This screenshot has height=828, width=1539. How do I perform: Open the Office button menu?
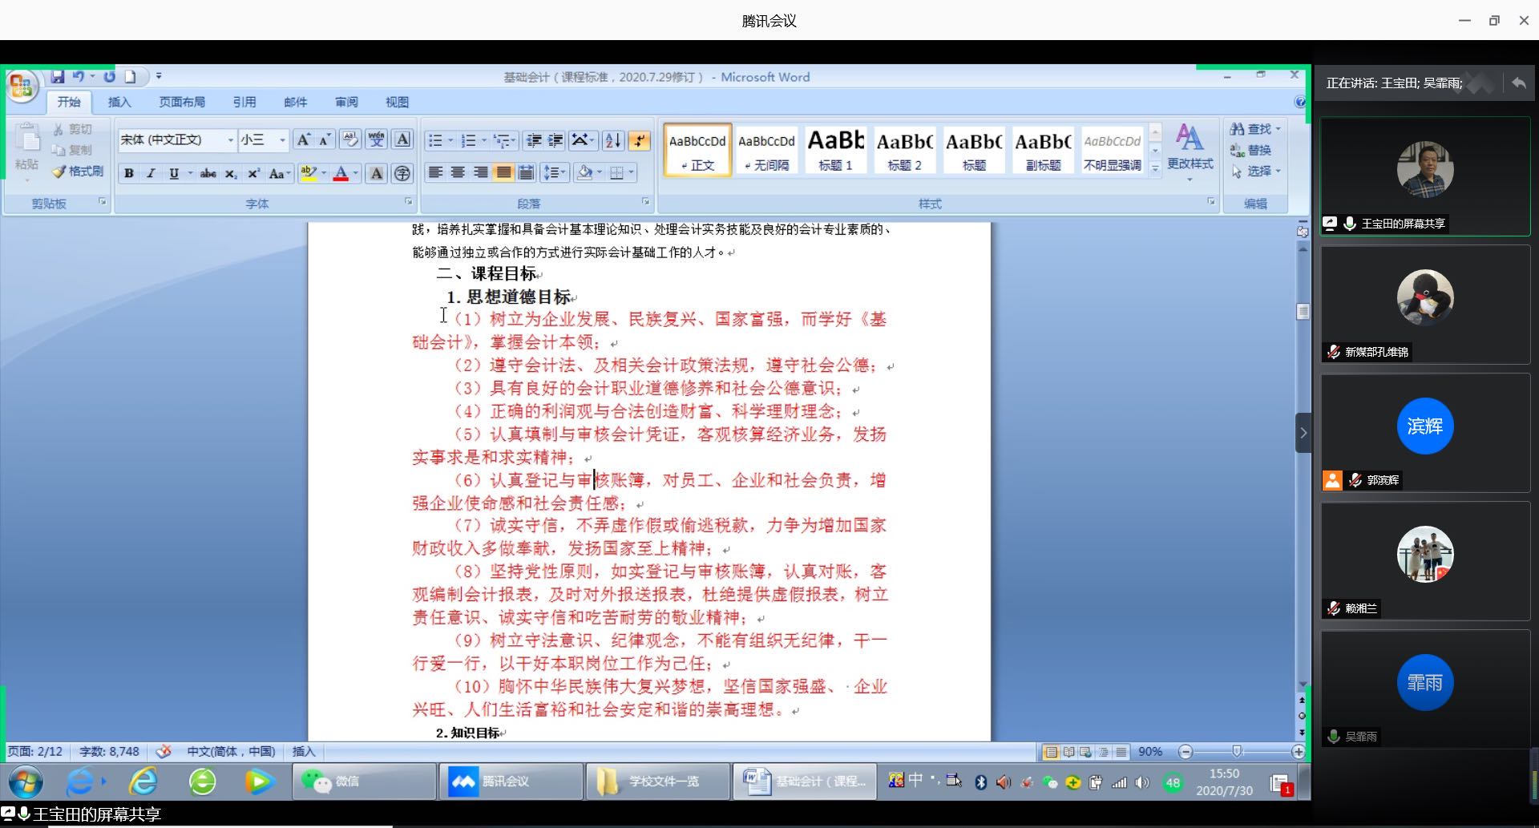[22, 87]
